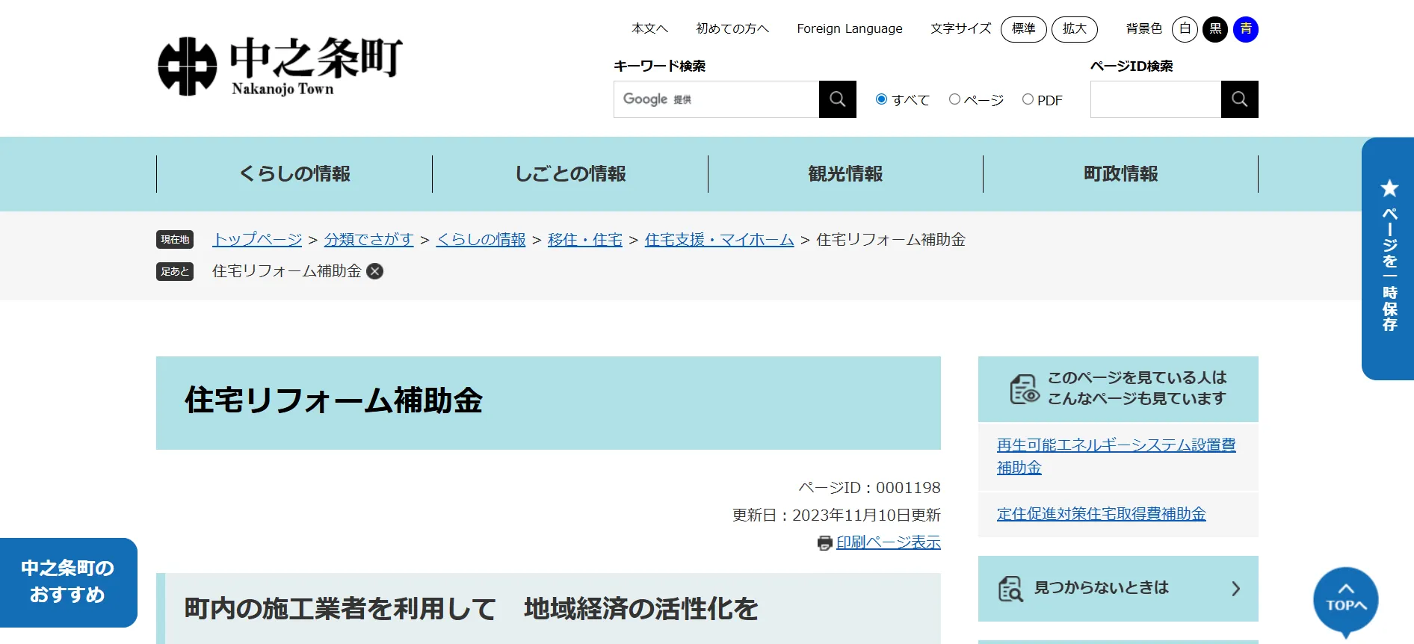
Task: Open 初めての方へ link
Action: coord(732,28)
